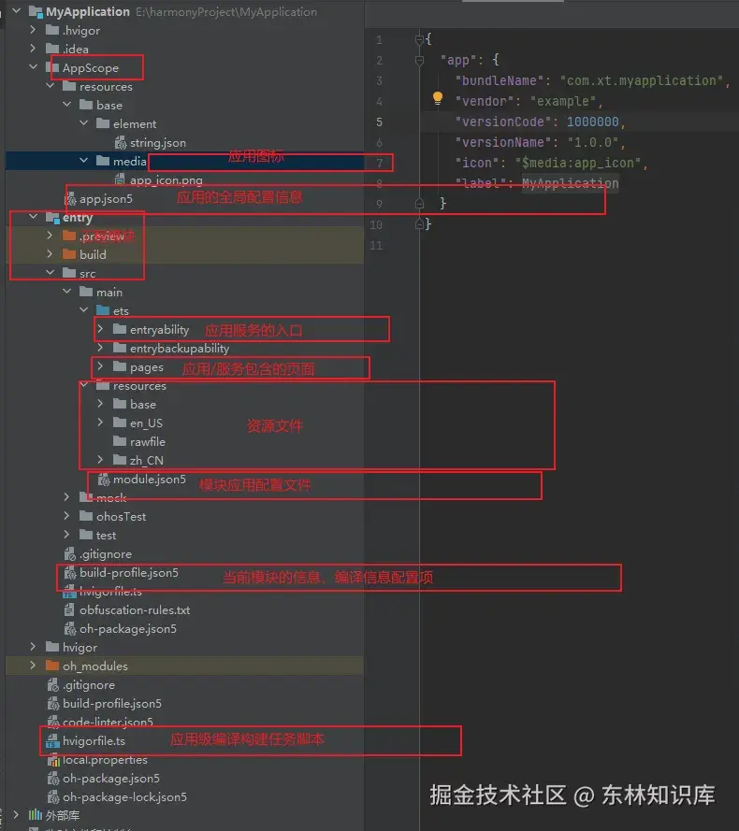Click the rawfile folder icon
The image size is (739, 831).
pyautogui.click(x=120, y=441)
